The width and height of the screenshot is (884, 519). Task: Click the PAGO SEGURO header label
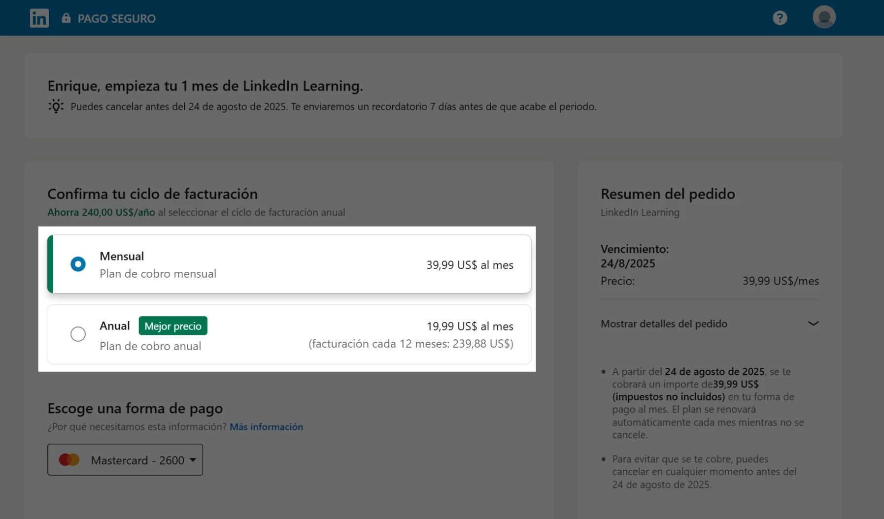click(x=116, y=19)
